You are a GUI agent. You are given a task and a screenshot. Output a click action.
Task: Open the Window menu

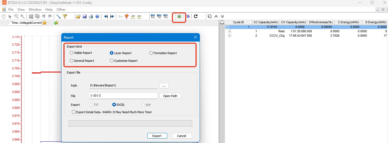(35, 10)
